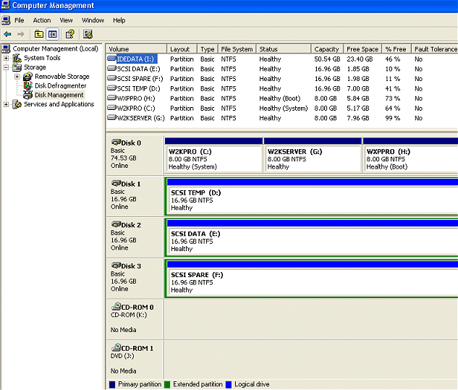This screenshot has height=390, width=458.
Task: Click the Primary partition legend color swatch
Action: click(x=112, y=384)
